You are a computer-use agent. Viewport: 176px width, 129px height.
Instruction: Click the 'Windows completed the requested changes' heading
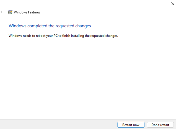click(50, 26)
